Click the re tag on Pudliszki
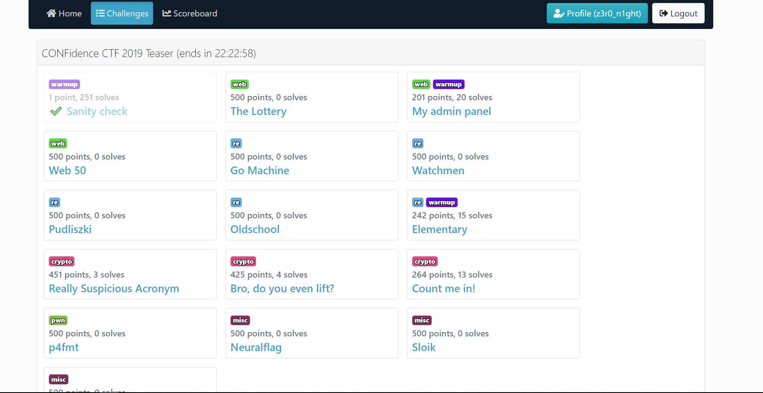 (54, 202)
